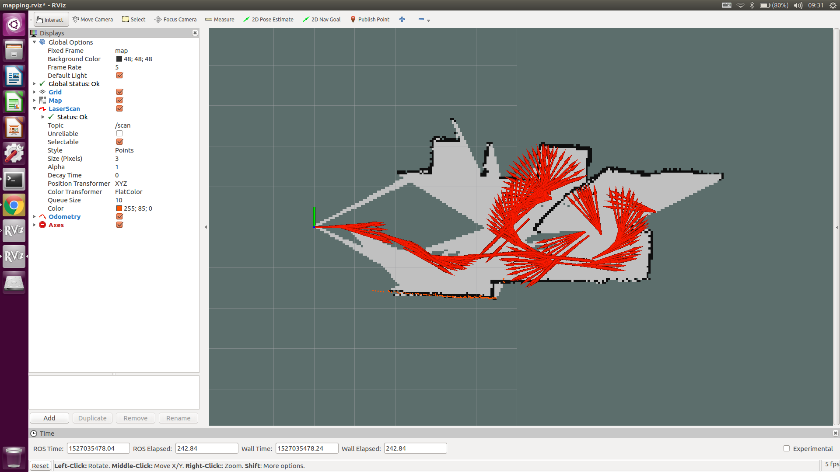
Task: Click the Wall Time field
Action: click(x=307, y=448)
